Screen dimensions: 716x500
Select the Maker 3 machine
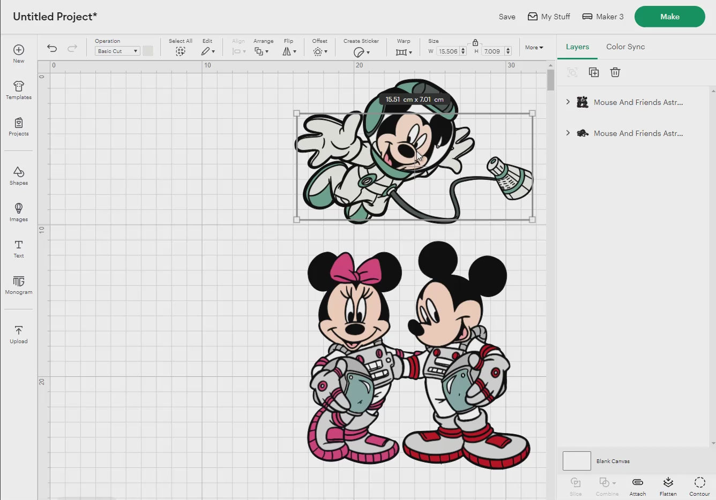pyautogui.click(x=603, y=17)
